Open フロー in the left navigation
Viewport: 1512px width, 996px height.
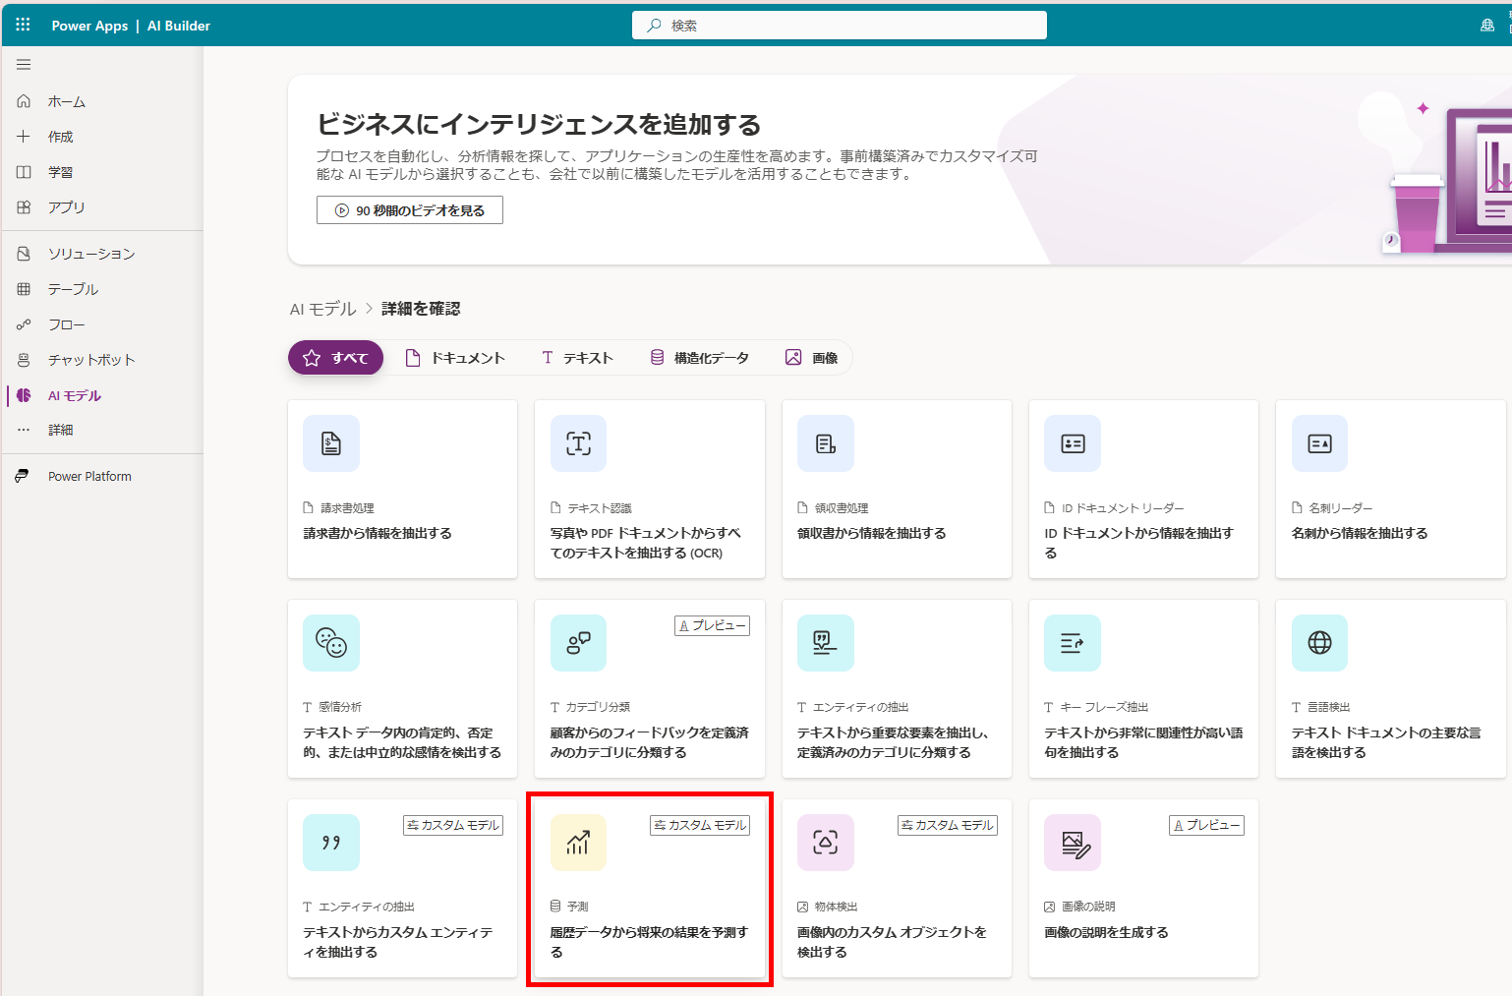[x=102, y=324]
